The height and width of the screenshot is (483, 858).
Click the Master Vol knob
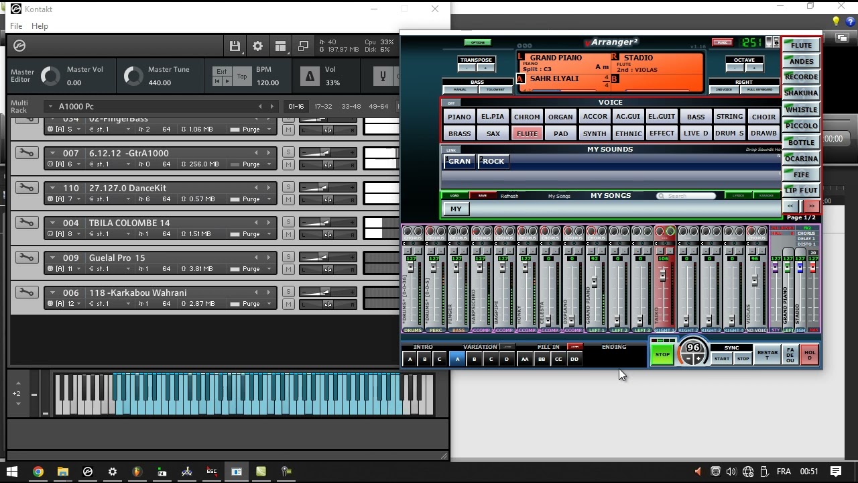(x=51, y=76)
